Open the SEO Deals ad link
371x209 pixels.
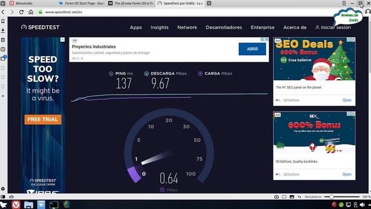click(347, 100)
